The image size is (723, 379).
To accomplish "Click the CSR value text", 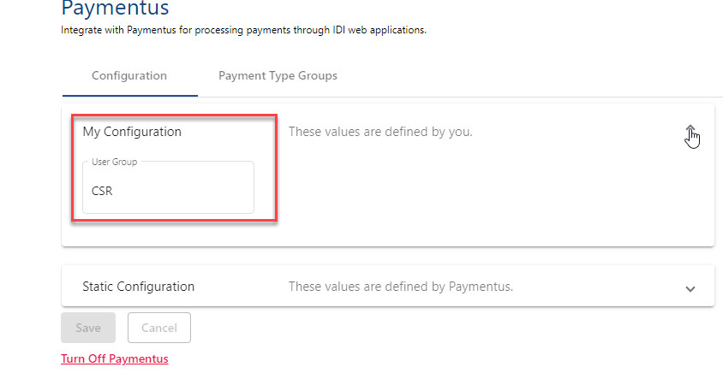I will pos(102,192).
